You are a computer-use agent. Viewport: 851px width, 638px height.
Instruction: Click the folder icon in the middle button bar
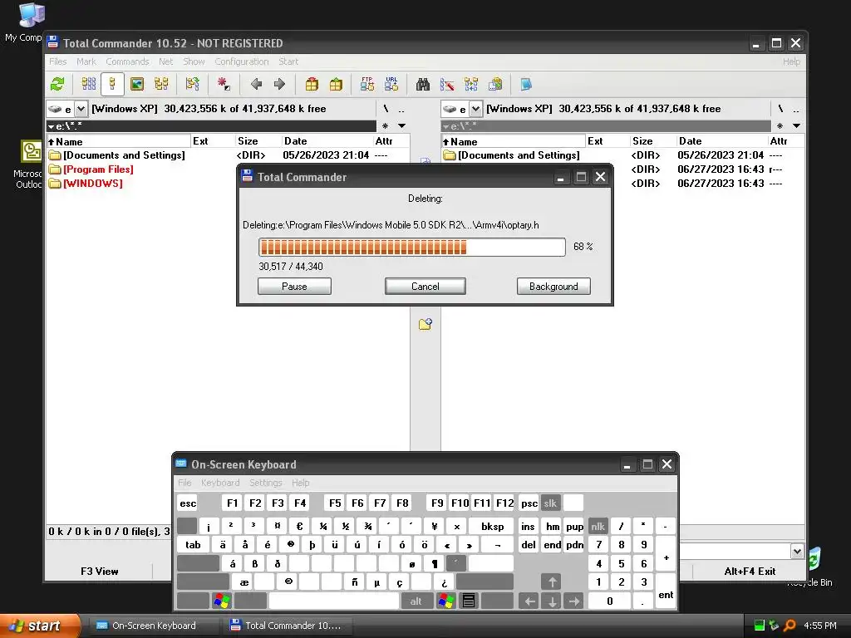click(425, 324)
